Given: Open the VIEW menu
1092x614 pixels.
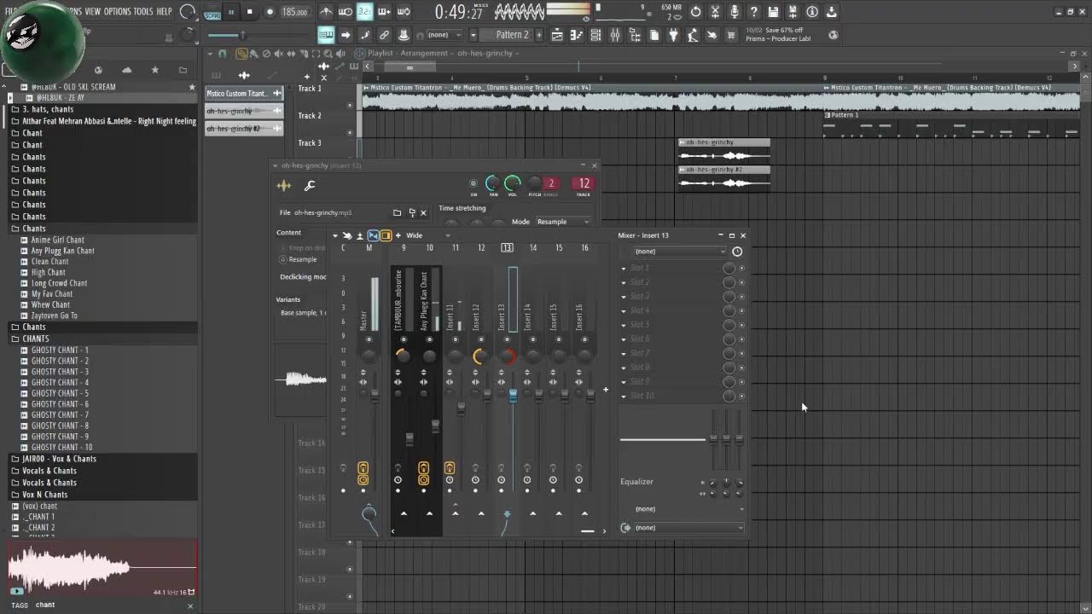Looking at the screenshot, I should click(x=92, y=11).
